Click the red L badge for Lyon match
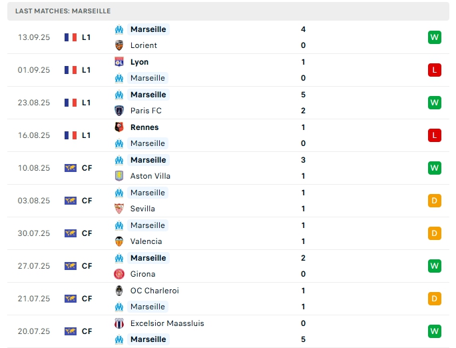The width and height of the screenshot is (456, 348). pos(435,70)
